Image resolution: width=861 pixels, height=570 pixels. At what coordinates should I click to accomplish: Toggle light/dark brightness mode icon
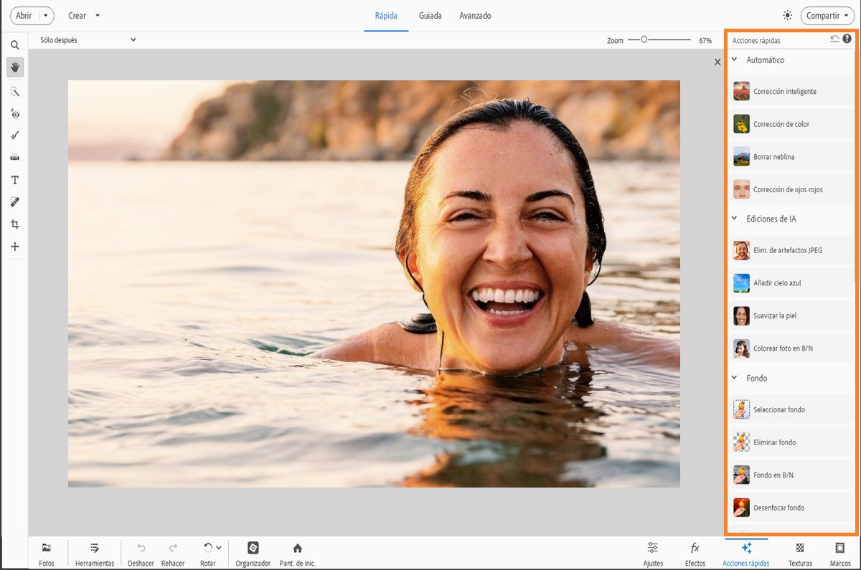tap(788, 16)
